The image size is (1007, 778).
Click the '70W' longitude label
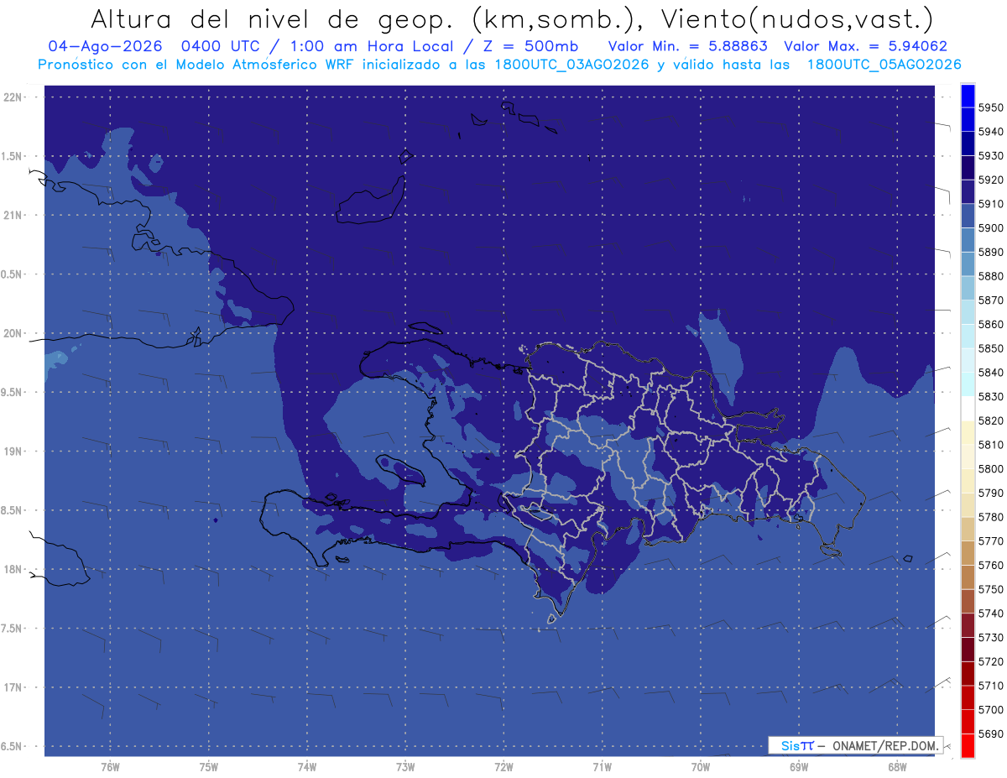pos(700,766)
